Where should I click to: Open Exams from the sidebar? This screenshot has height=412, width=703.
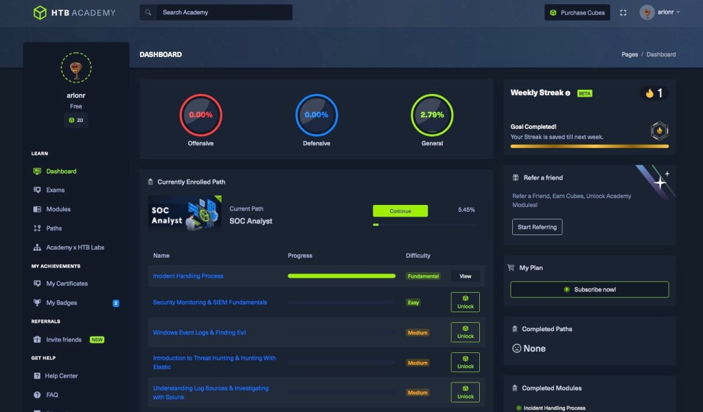point(55,190)
